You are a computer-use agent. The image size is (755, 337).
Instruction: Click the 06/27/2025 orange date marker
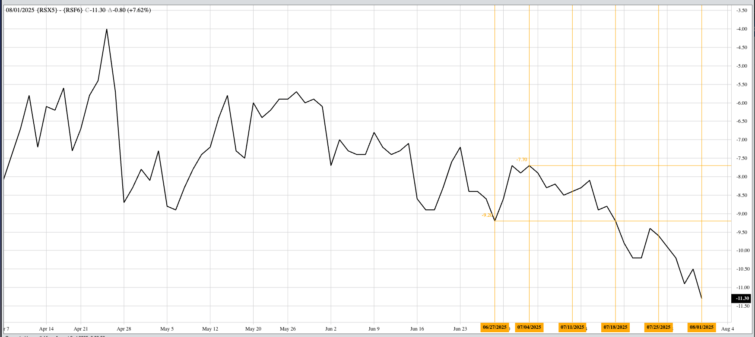click(x=495, y=327)
